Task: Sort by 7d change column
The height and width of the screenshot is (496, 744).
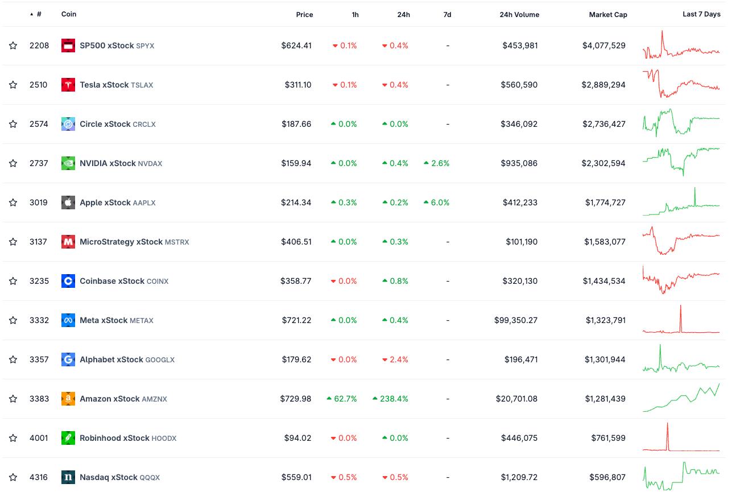Action: click(447, 15)
